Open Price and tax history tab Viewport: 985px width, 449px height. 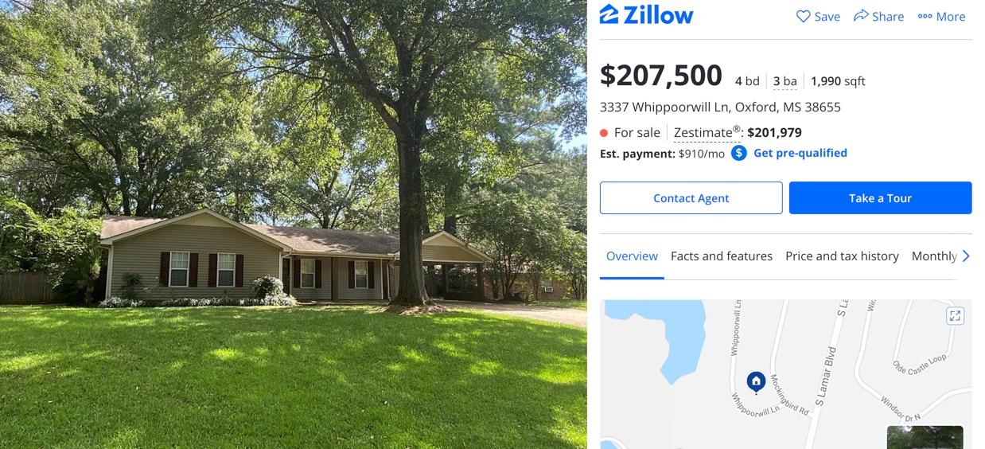pyautogui.click(x=842, y=256)
